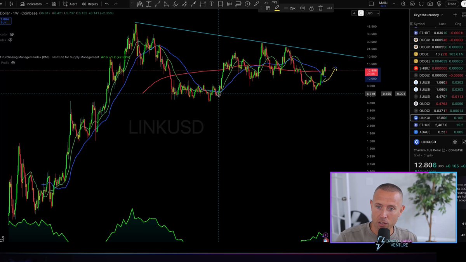Create a new Alert
This screenshot has width=466, height=262.
70,4
